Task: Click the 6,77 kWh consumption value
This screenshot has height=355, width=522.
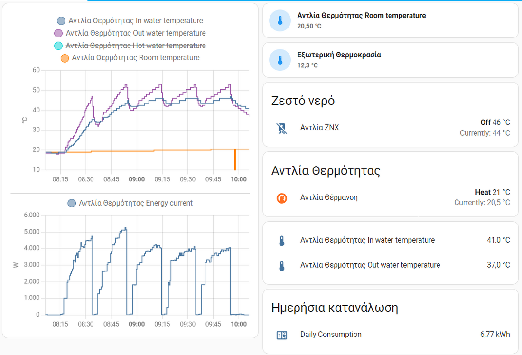Action: coord(494,335)
